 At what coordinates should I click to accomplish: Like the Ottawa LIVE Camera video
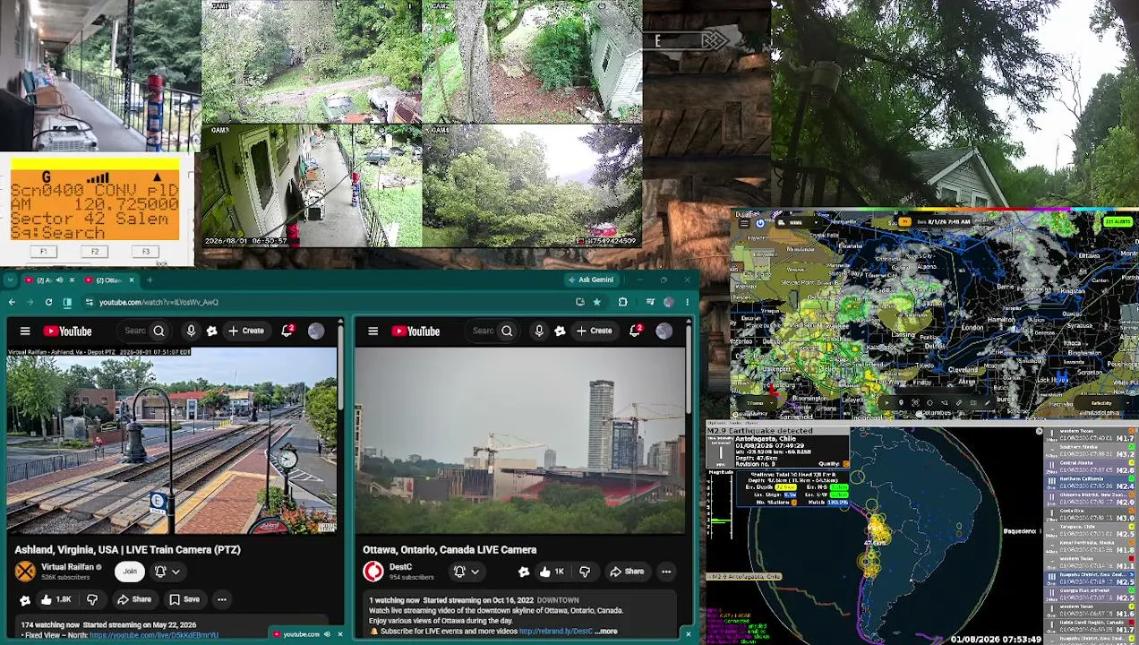pyautogui.click(x=552, y=572)
